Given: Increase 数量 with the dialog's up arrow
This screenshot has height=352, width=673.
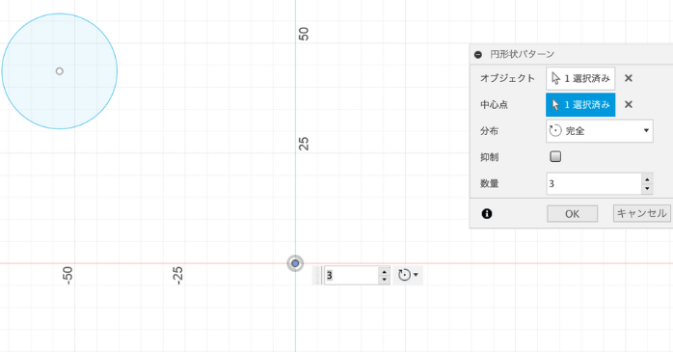Looking at the screenshot, I should pos(647,178).
